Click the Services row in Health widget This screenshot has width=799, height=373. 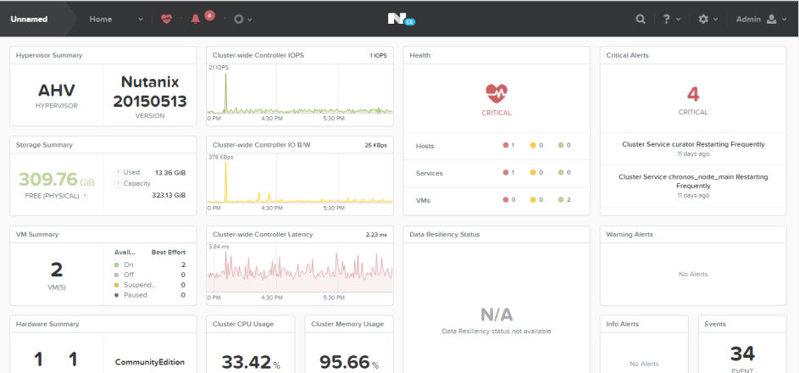pos(497,173)
